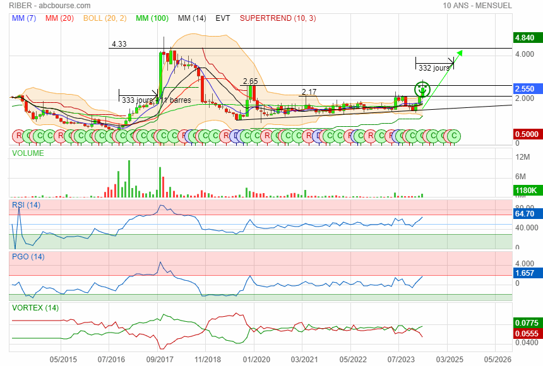The image size is (543, 366).
Task: Click the VORTEX (14) panel label
Action: coord(35,308)
